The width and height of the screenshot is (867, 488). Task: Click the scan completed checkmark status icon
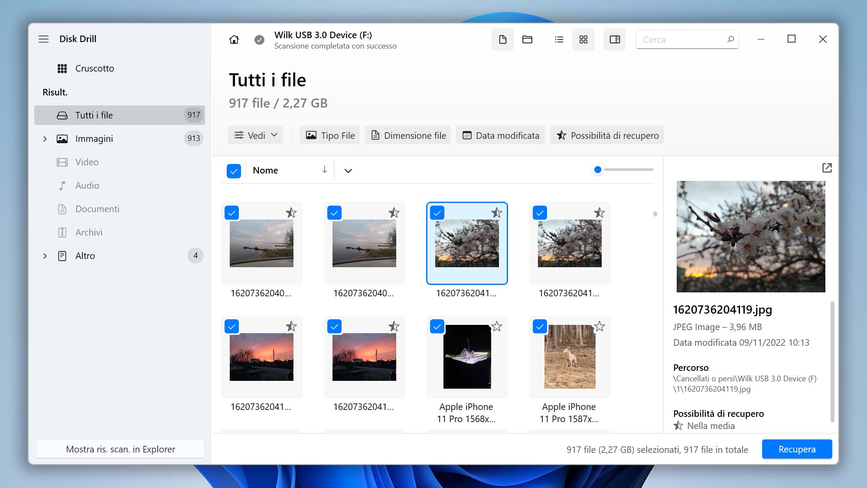pos(259,39)
